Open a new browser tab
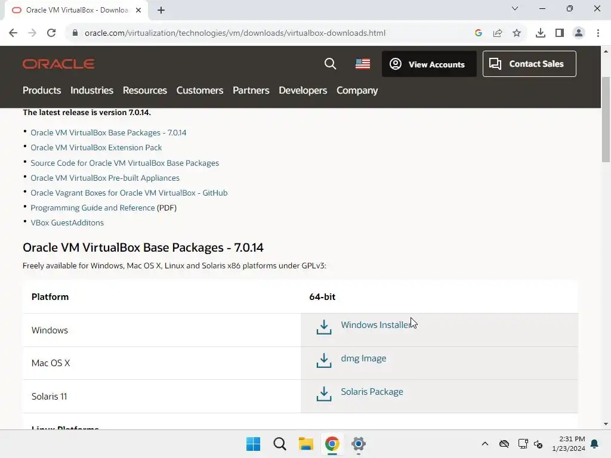 pyautogui.click(x=161, y=10)
